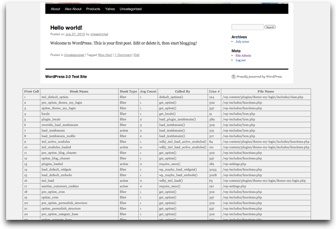Click the default_options() called-by cell
This screenshot has height=229, width=336.
183,97
